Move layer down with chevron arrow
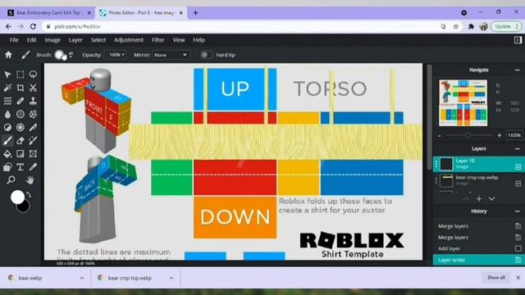This screenshot has height=295, width=525. [491, 198]
